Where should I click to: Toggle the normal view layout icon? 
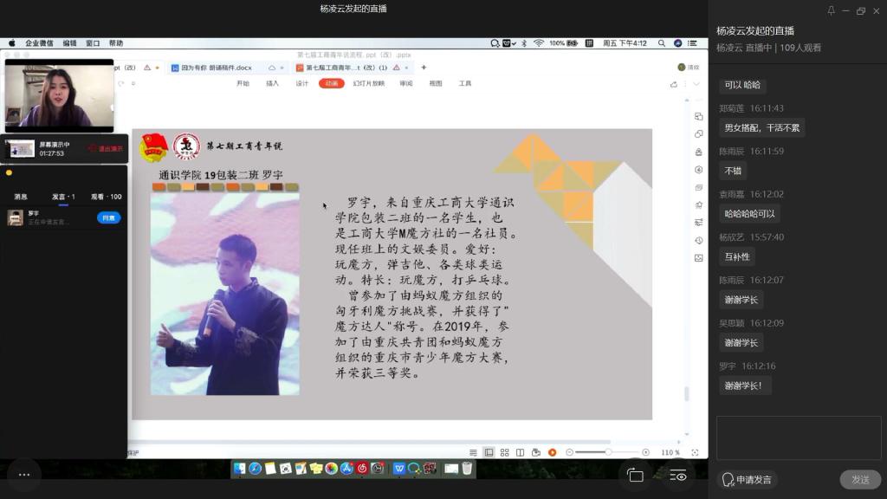489,452
